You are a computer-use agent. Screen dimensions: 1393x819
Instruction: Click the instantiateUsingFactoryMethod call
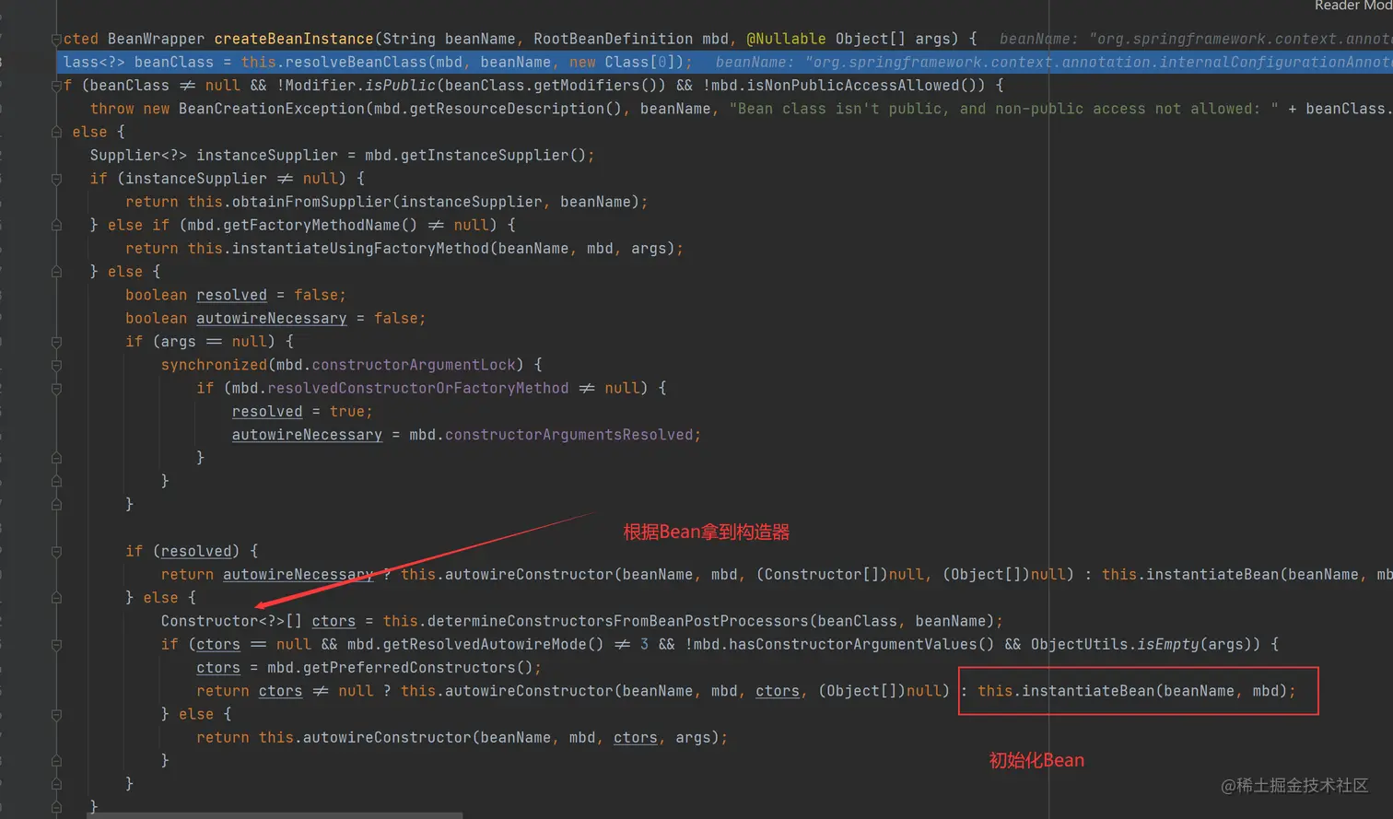(x=360, y=249)
